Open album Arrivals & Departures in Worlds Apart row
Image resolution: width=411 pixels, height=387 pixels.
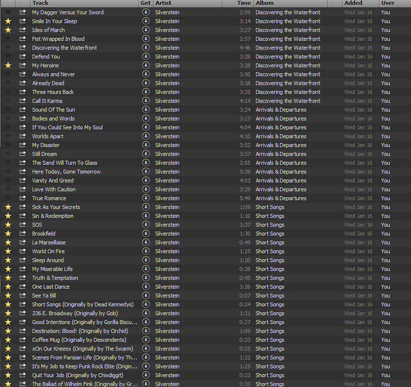point(281,136)
